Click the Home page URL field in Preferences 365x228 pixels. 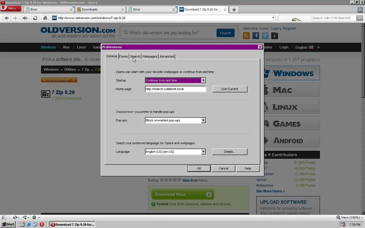pos(175,89)
